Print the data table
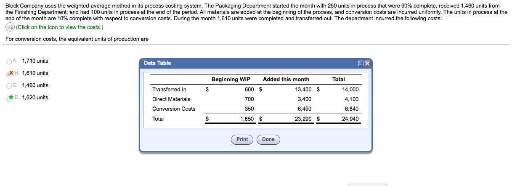 242,139
